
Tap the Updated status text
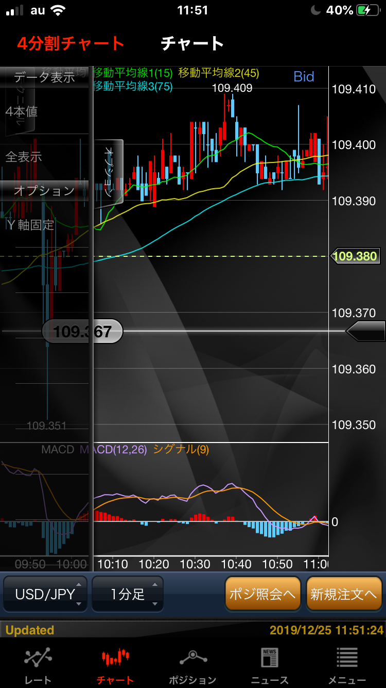pos(30,630)
